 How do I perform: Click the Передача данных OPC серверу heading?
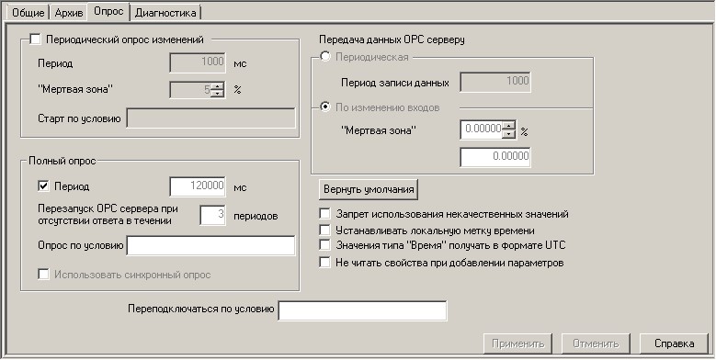click(x=392, y=39)
